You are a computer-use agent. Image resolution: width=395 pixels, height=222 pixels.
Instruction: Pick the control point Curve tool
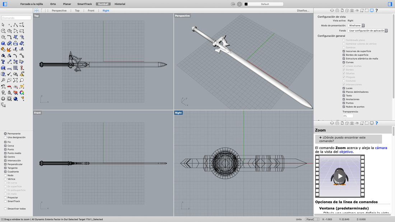[22, 25]
